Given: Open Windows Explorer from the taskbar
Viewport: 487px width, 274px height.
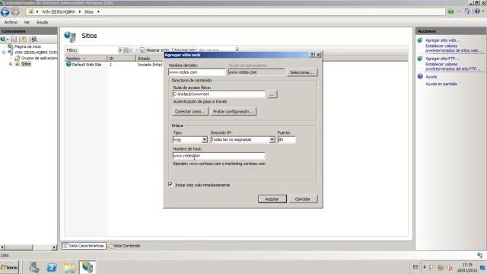Looking at the screenshot, I should click(x=70, y=267).
